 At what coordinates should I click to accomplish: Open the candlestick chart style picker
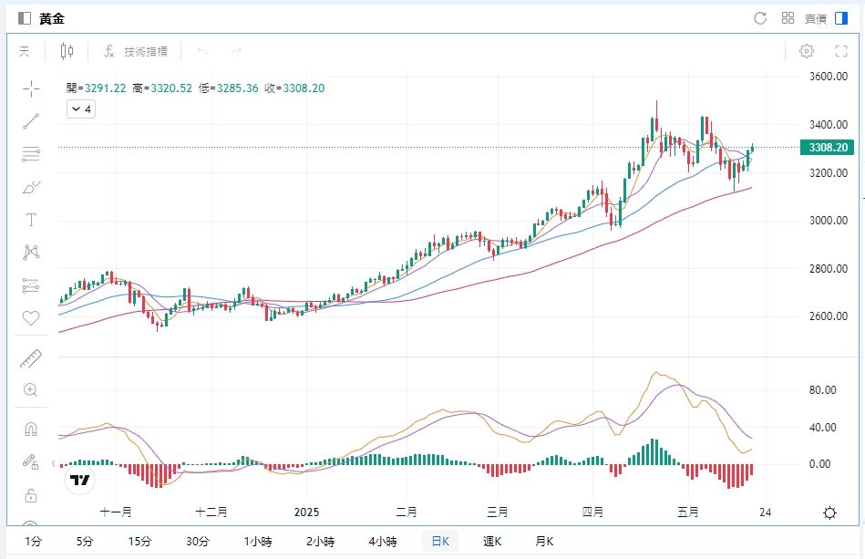coord(67,52)
